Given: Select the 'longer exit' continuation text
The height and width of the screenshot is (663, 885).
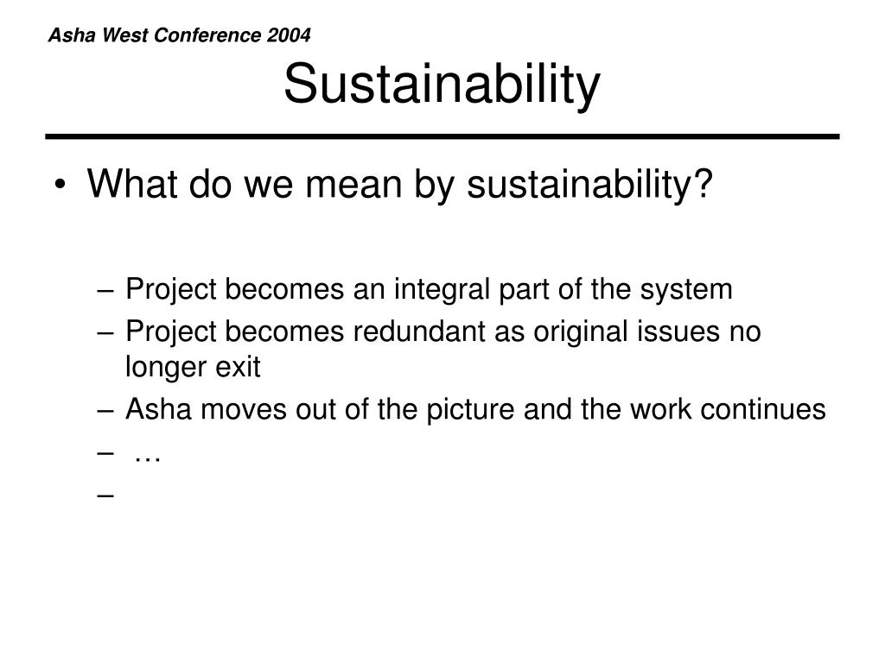Looking at the screenshot, I should click(x=193, y=368).
